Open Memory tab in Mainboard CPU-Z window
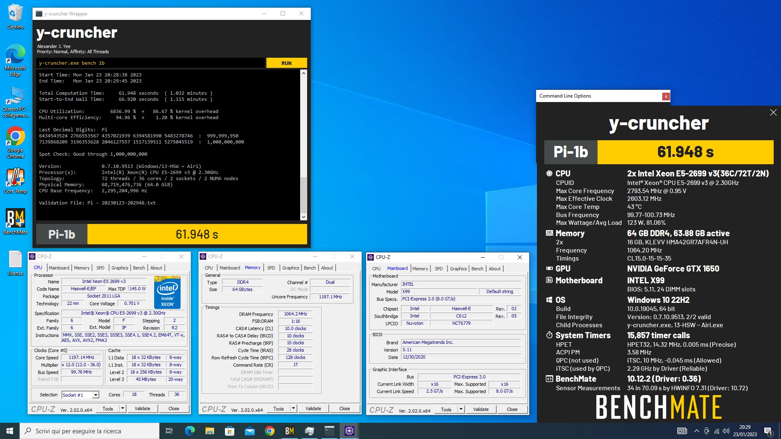Image resolution: width=781 pixels, height=439 pixels. click(x=420, y=269)
